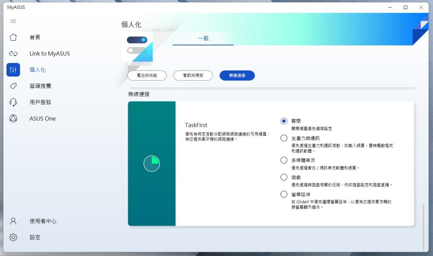Click the Link to MyASUS link icon
This screenshot has width=433, height=256.
13,54
